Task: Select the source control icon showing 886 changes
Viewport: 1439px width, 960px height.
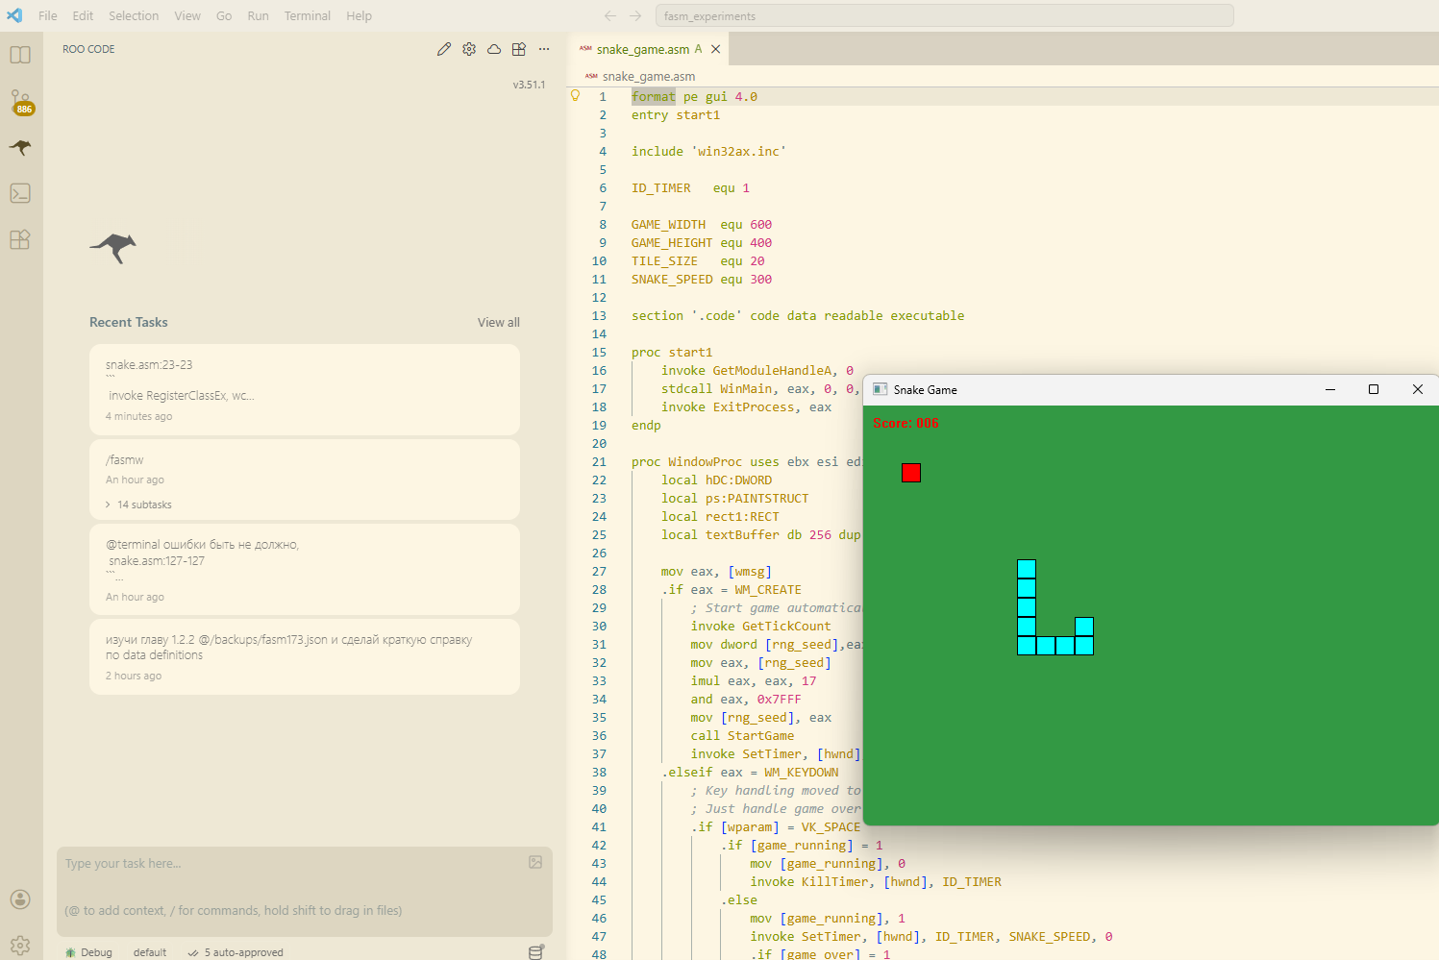Action: coord(20,101)
